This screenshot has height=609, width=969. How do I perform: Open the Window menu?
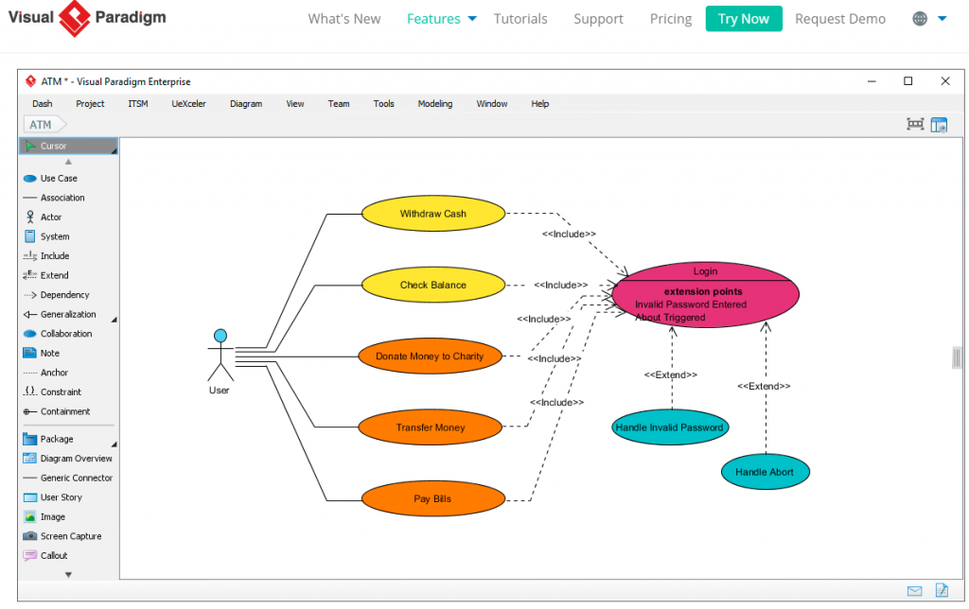pyautogui.click(x=492, y=104)
